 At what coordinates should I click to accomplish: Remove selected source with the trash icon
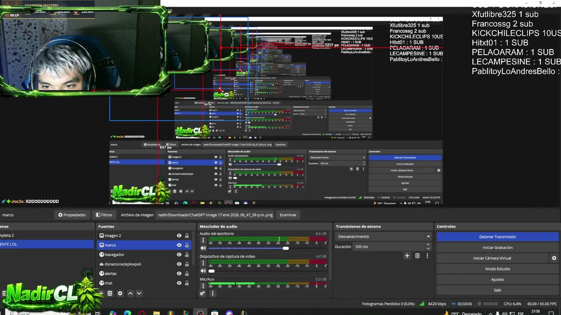click(x=110, y=293)
